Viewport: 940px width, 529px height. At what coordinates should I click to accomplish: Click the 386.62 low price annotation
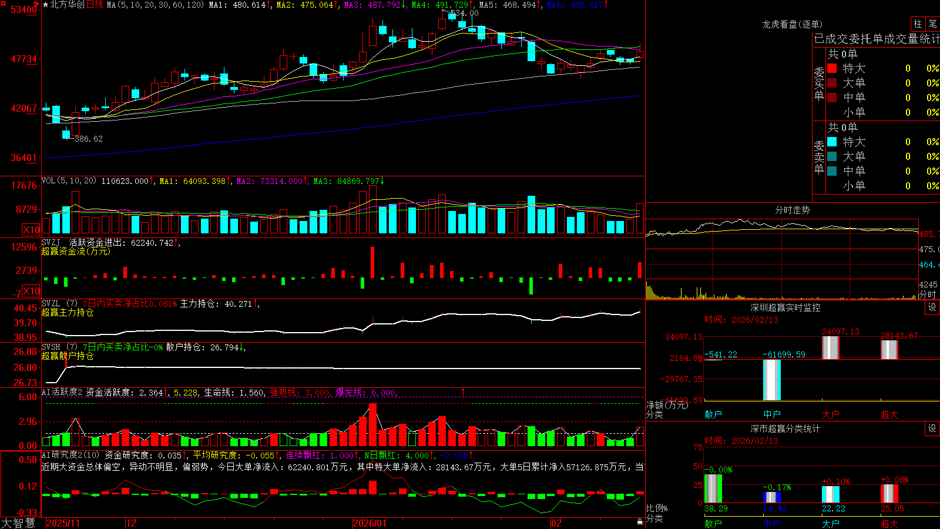(88, 139)
